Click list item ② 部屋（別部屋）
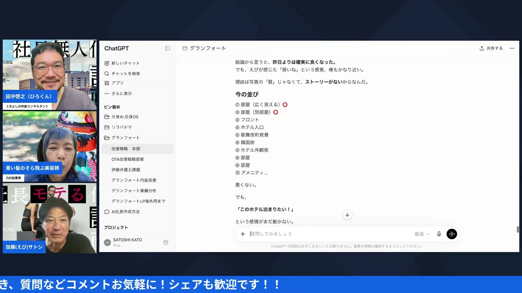The width and height of the screenshot is (522, 293). [257, 112]
